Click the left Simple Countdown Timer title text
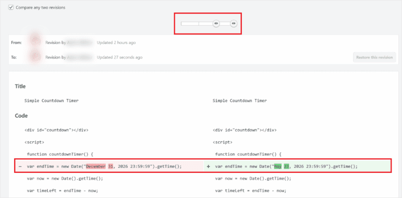 [51, 101]
